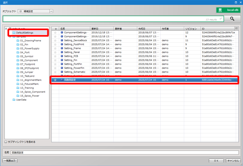This screenshot has width=243, height=166.
Task: Click the 一覧表出力 button
Action: click(x=9, y=161)
